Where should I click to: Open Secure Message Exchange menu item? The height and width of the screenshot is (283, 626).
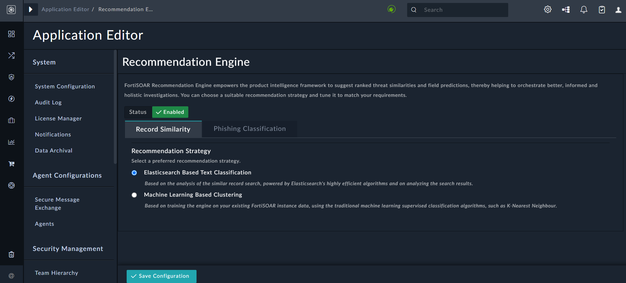coord(57,203)
